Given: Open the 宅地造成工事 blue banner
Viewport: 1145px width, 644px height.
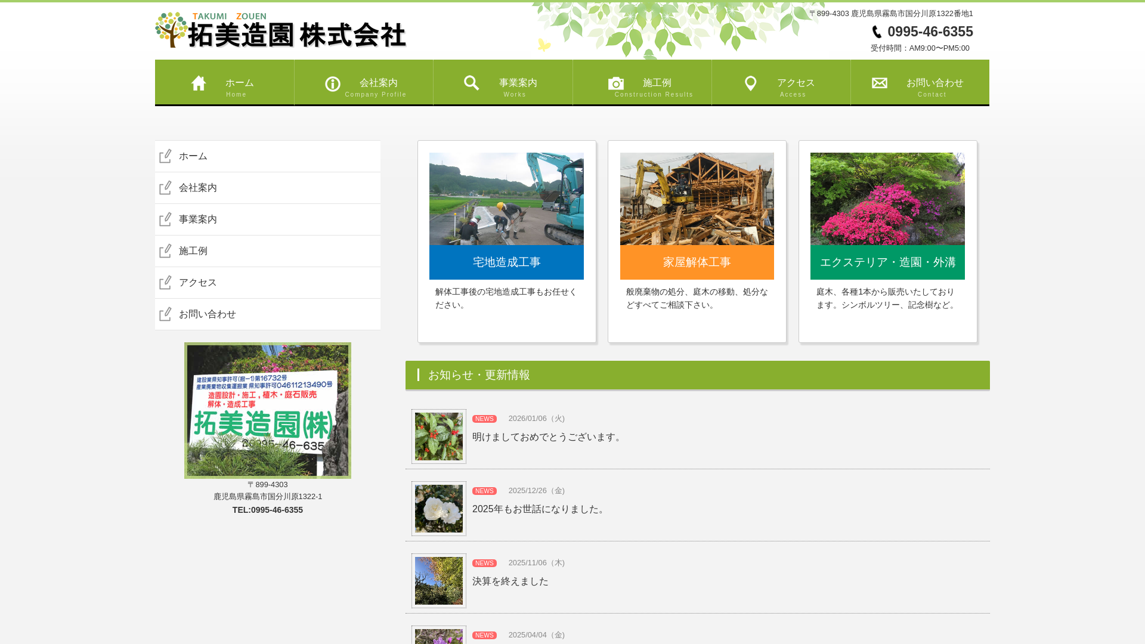Looking at the screenshot, I should [506, 262].
